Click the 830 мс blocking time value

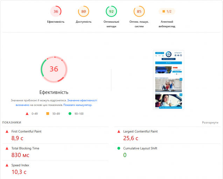click(20, 155)
